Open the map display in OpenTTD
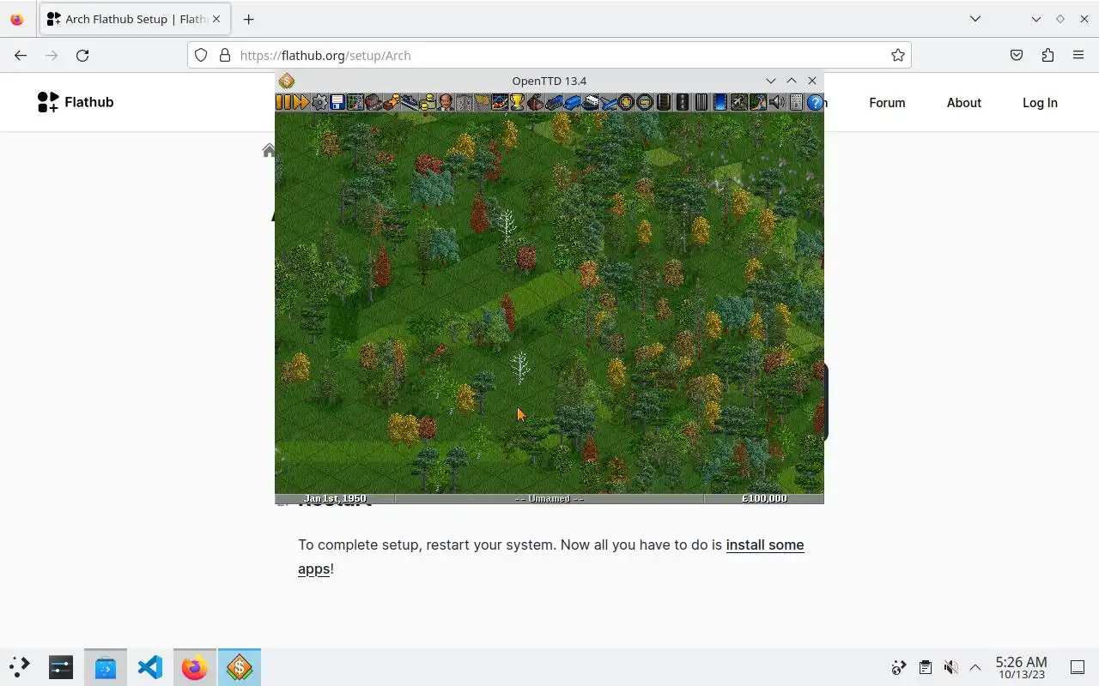Screen dimensions: 1099x686 355,103
